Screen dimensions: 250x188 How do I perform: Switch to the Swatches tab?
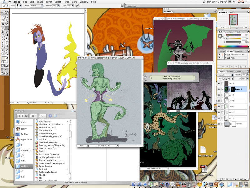click(x=230, y=32)
